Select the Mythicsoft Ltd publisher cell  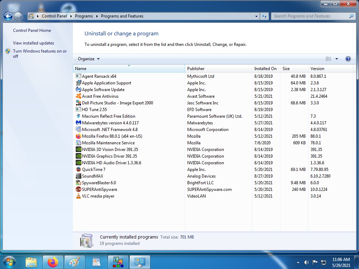click(201, 76)
